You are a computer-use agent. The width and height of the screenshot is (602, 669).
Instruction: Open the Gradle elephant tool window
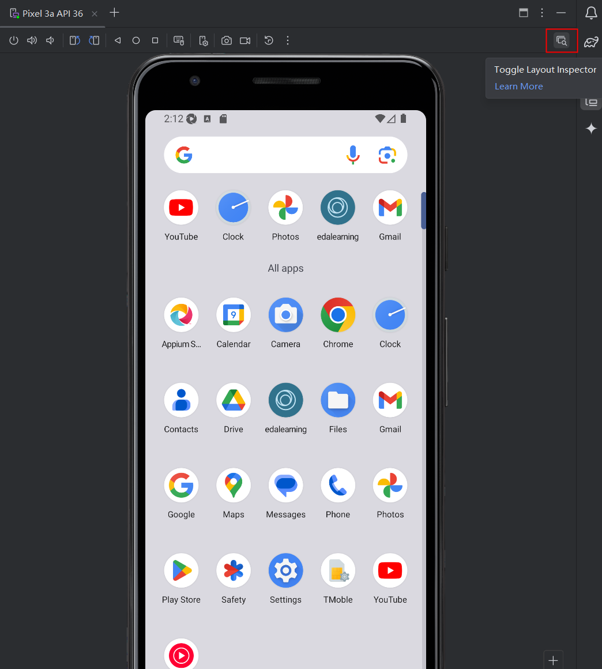pos(591,42)
